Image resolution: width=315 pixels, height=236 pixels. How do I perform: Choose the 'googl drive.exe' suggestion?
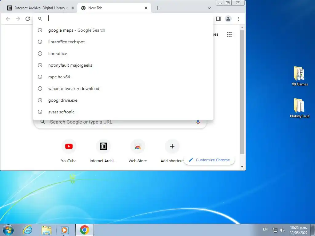pyautogui.click(x=123, y=100)
